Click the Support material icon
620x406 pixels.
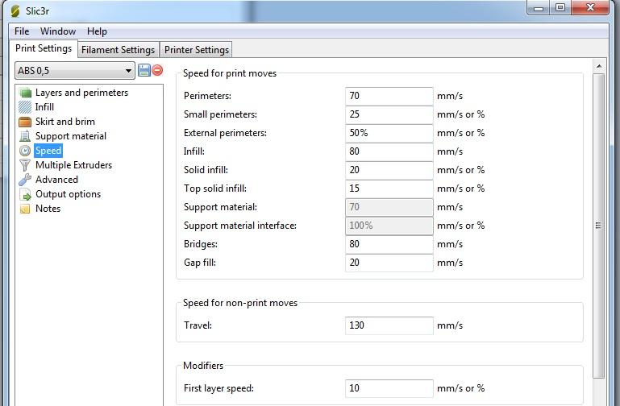pyautogui.click(x=25, y=136)
